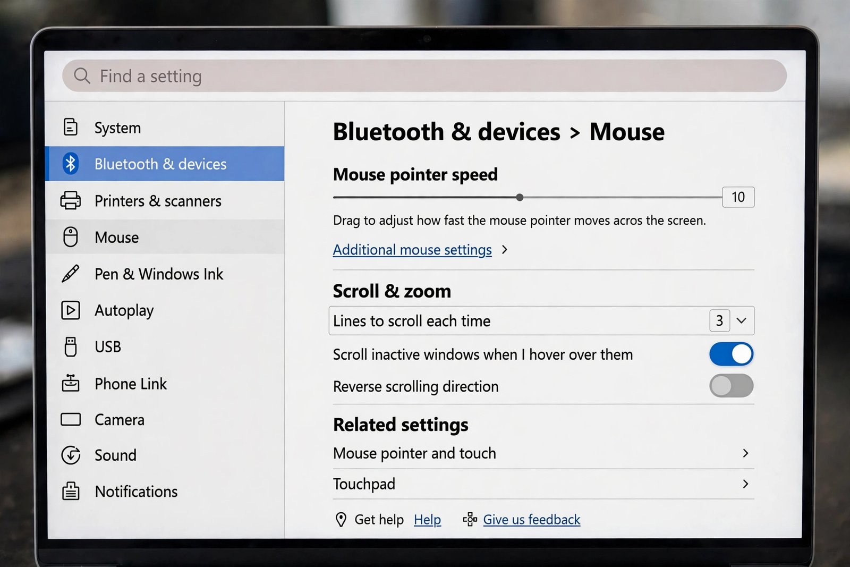Click the System page icon
This screenshot has height=567, width=850.
point(71,127)
